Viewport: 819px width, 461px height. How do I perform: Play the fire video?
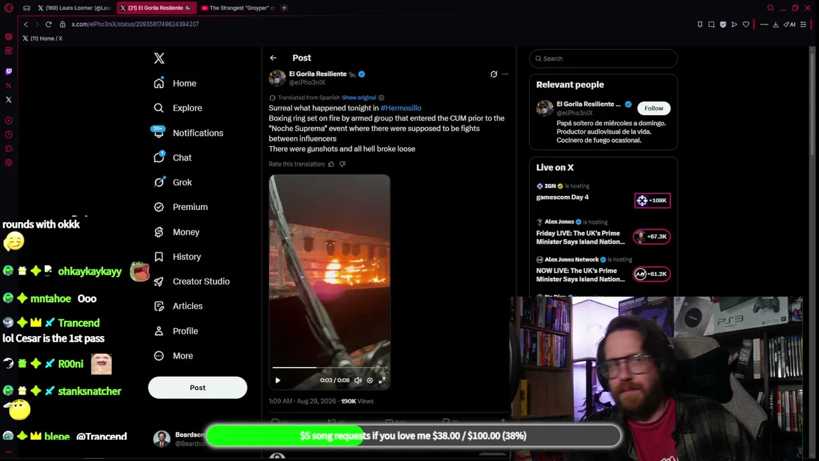coord(278,380)
